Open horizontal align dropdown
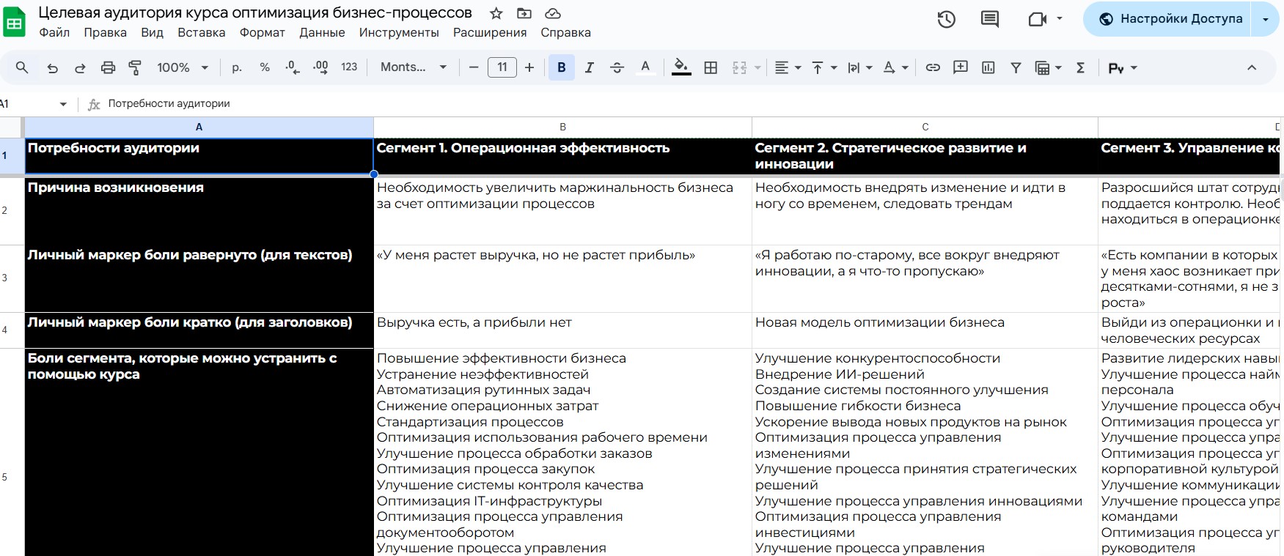The height and width of the screenshot is (556, 1284). (788, 67)
